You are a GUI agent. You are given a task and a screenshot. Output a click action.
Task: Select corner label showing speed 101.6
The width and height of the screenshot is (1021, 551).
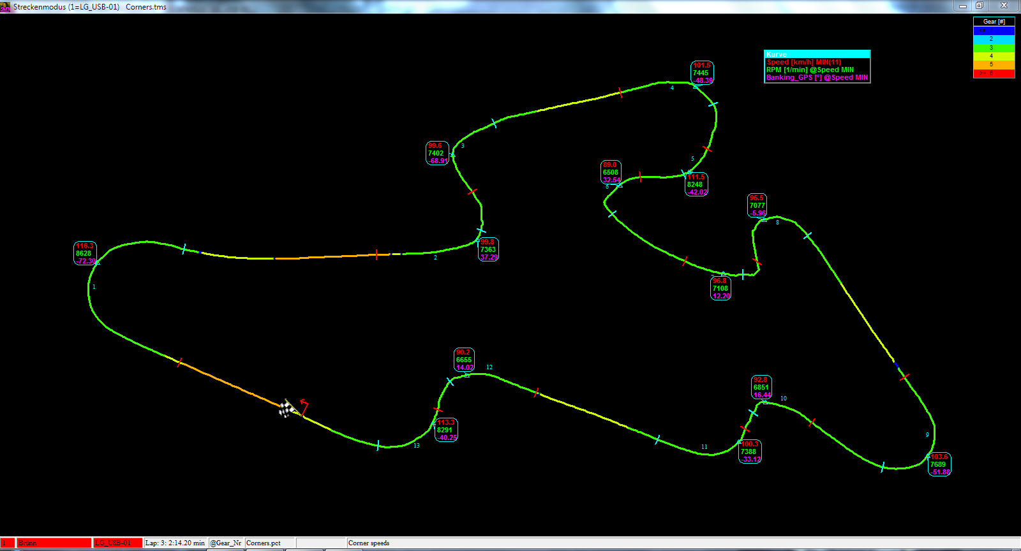point(702,73)
